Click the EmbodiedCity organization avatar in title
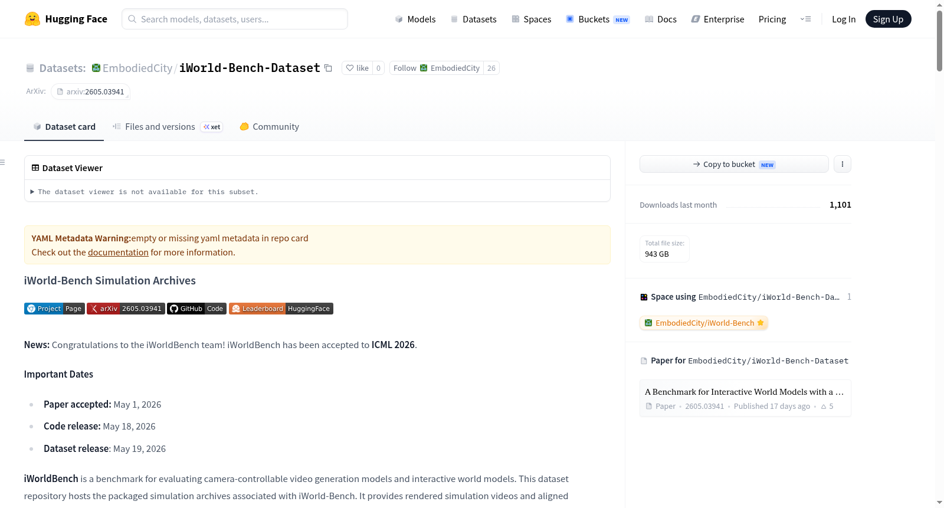Image resolution: width=944 pixels, height=508 pixels. (96, 68)
